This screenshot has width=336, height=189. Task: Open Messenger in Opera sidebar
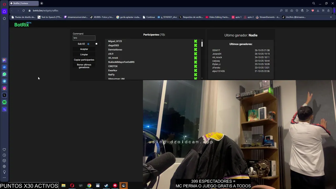coord(4,67)
